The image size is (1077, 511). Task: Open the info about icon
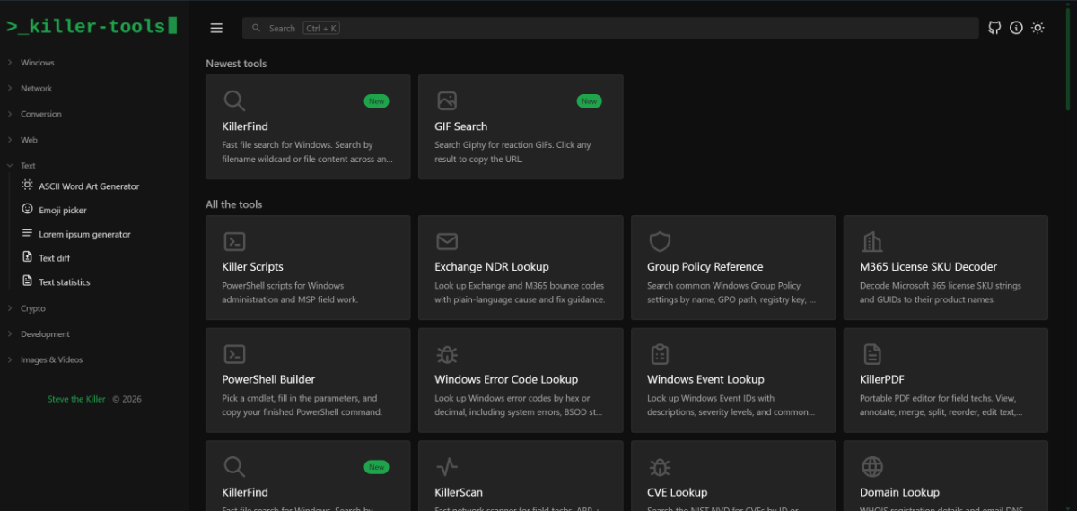[1016, 28]
